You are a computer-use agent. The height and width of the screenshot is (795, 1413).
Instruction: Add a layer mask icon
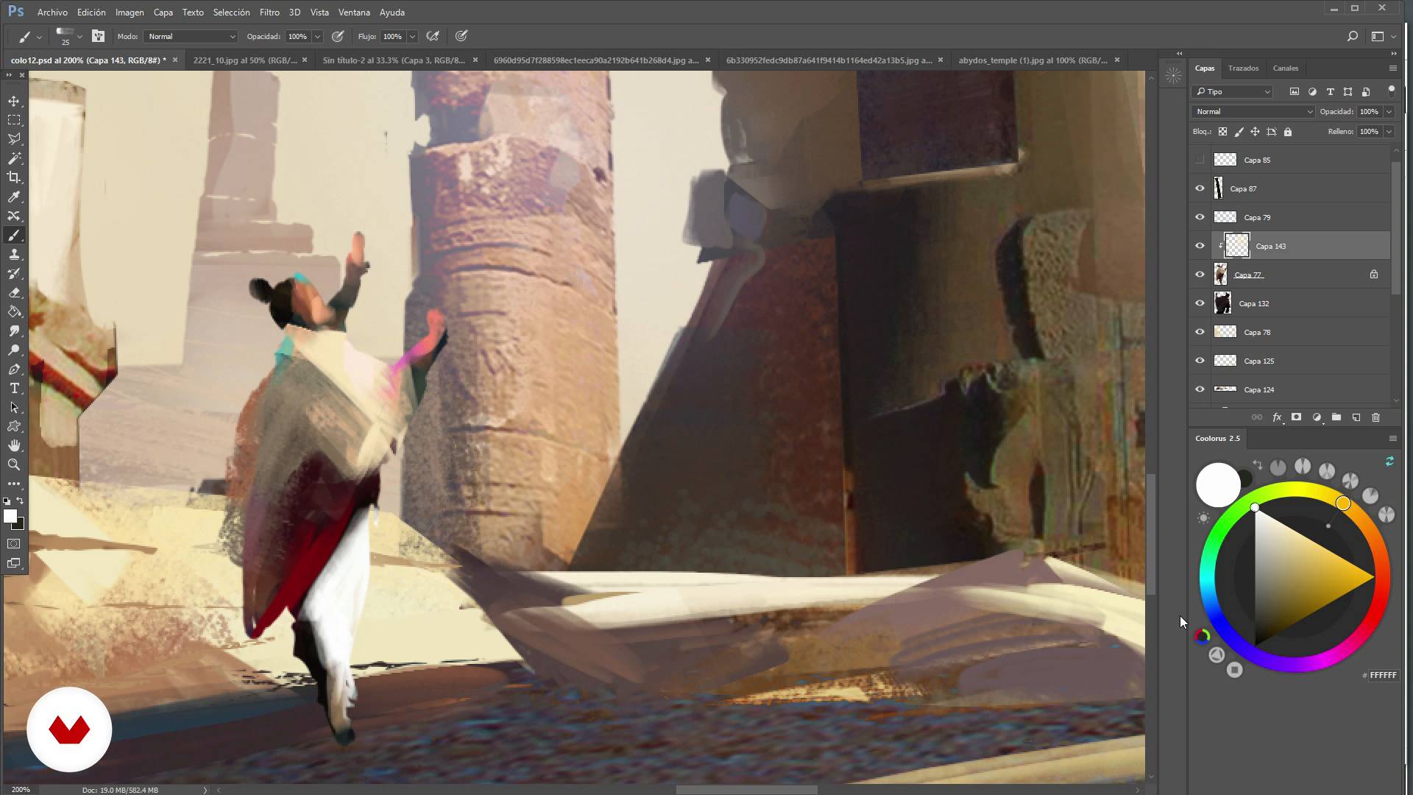1296,417
